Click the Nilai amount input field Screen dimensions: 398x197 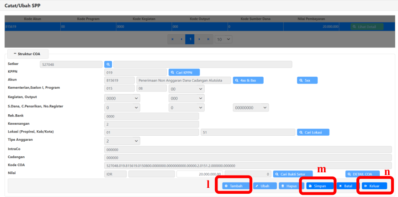(200, 174)
